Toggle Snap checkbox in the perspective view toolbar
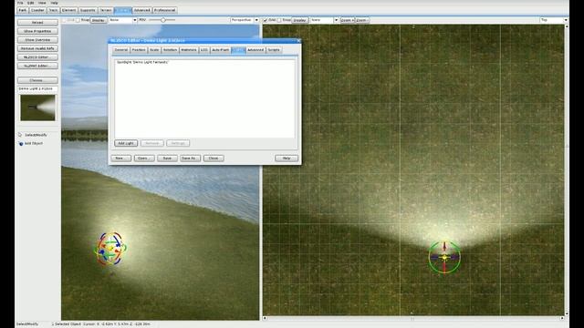Image resolution: width=584 pixels, height=328 pixels. (78, 20)
